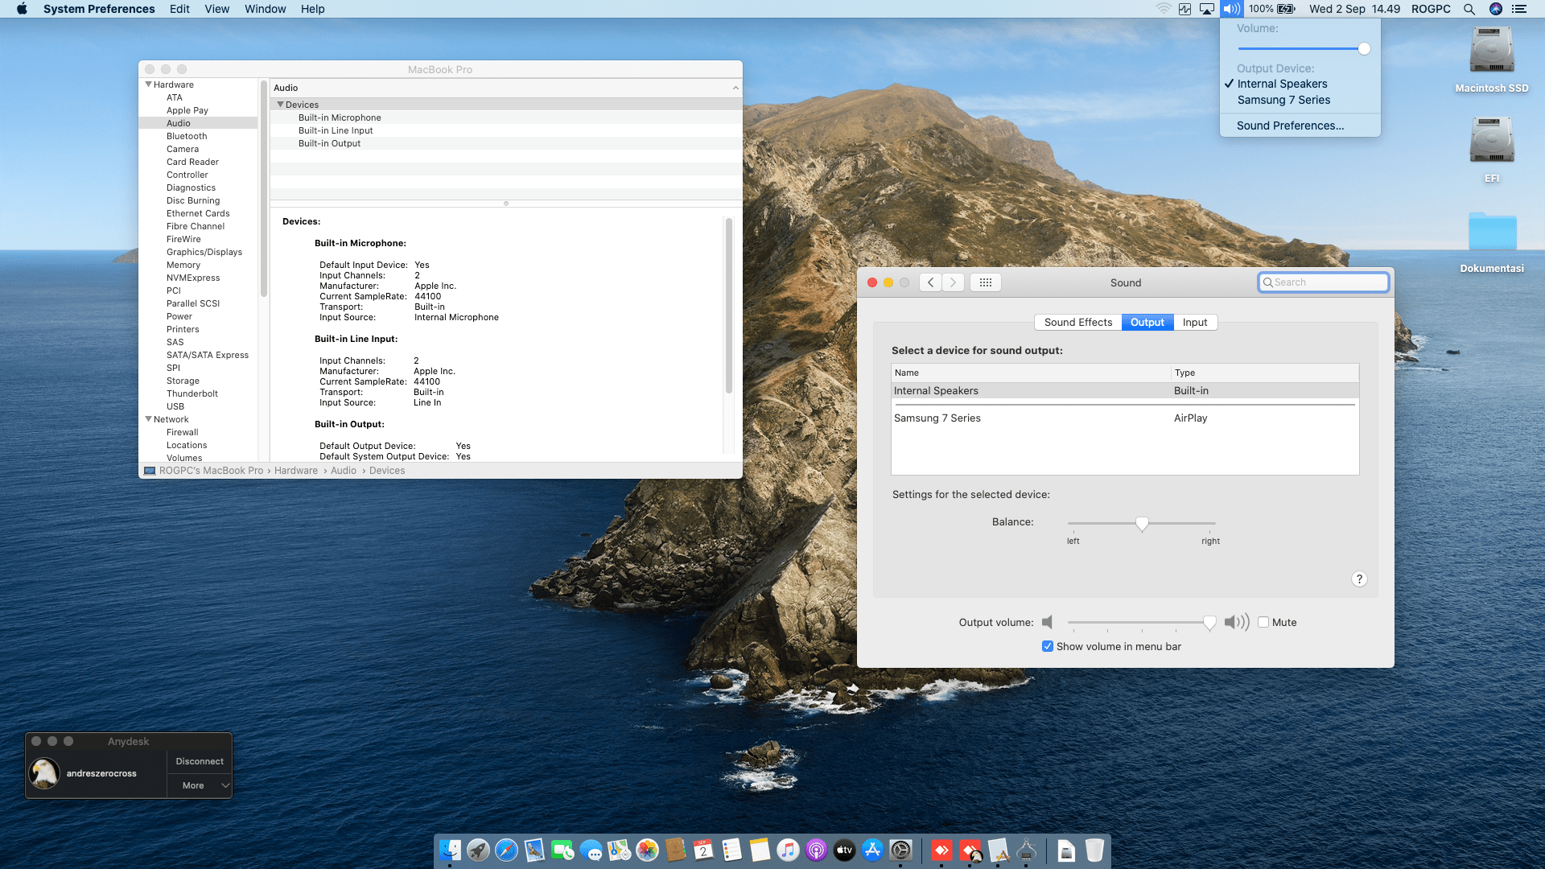Viewport: 1545px width, 869px height.
Task: Open Music from the Dock
Action: point(788,850)
